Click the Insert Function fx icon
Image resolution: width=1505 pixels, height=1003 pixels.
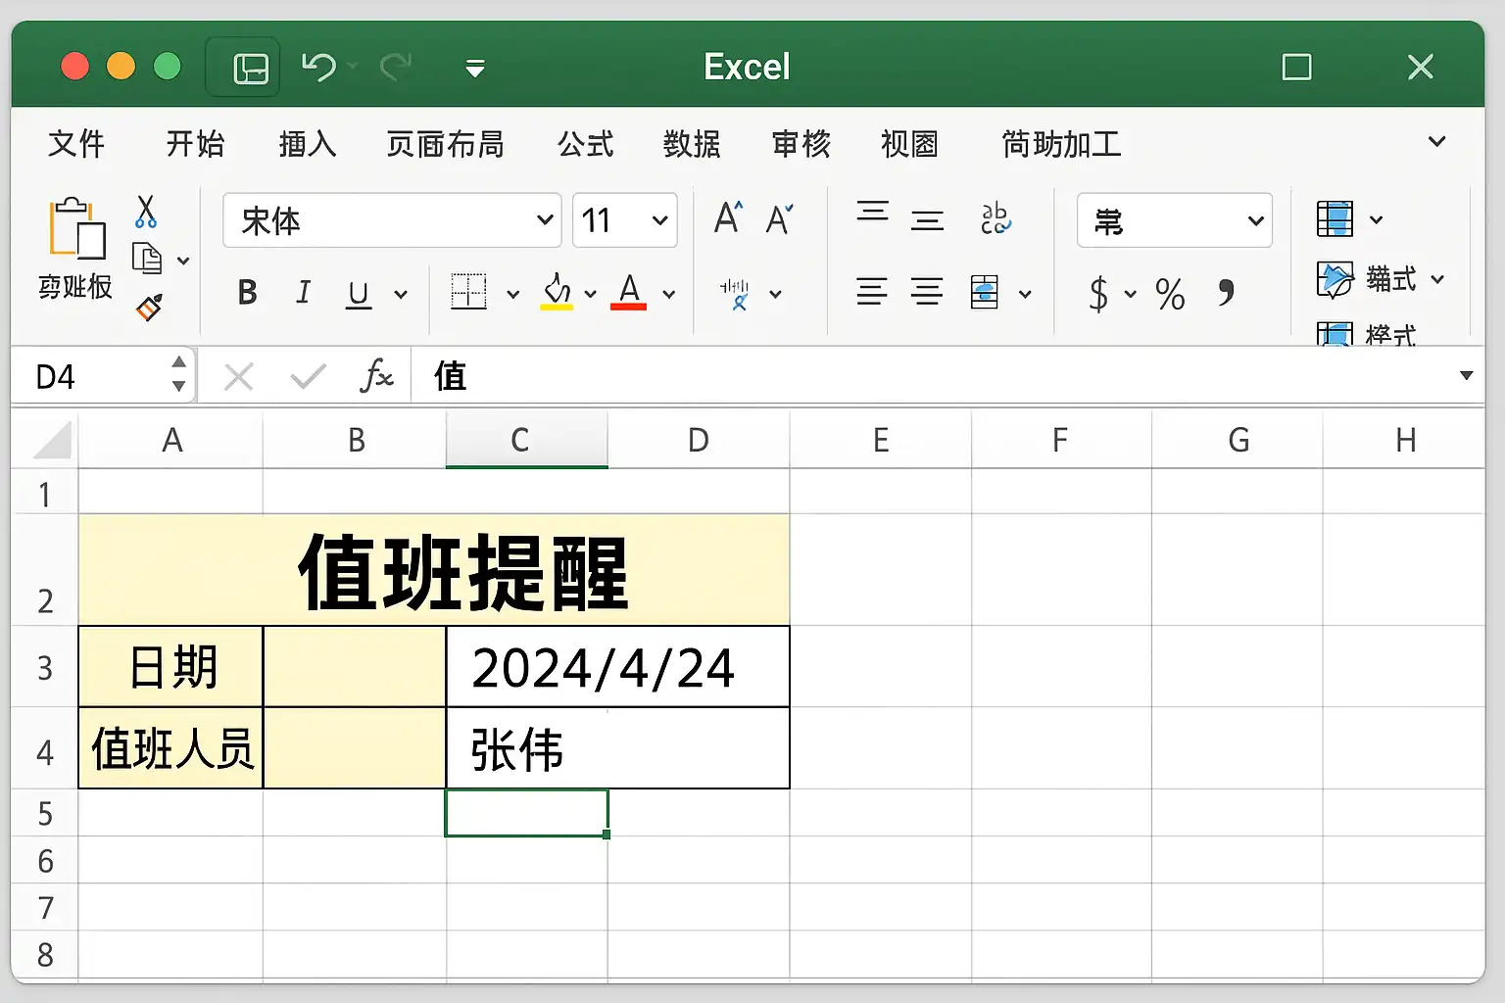coord(376,375)
